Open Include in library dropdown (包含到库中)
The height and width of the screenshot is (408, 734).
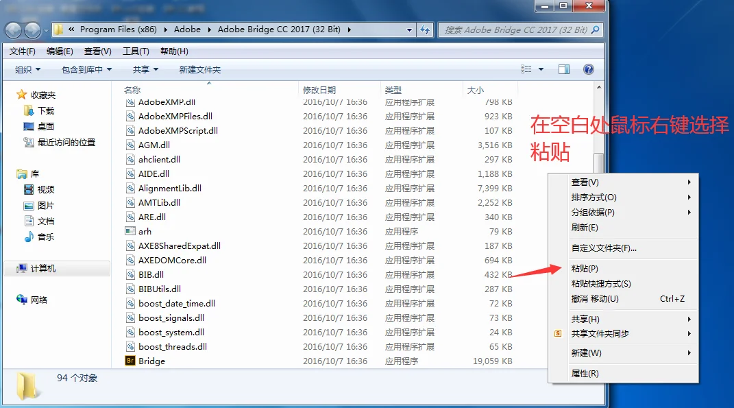86,69
